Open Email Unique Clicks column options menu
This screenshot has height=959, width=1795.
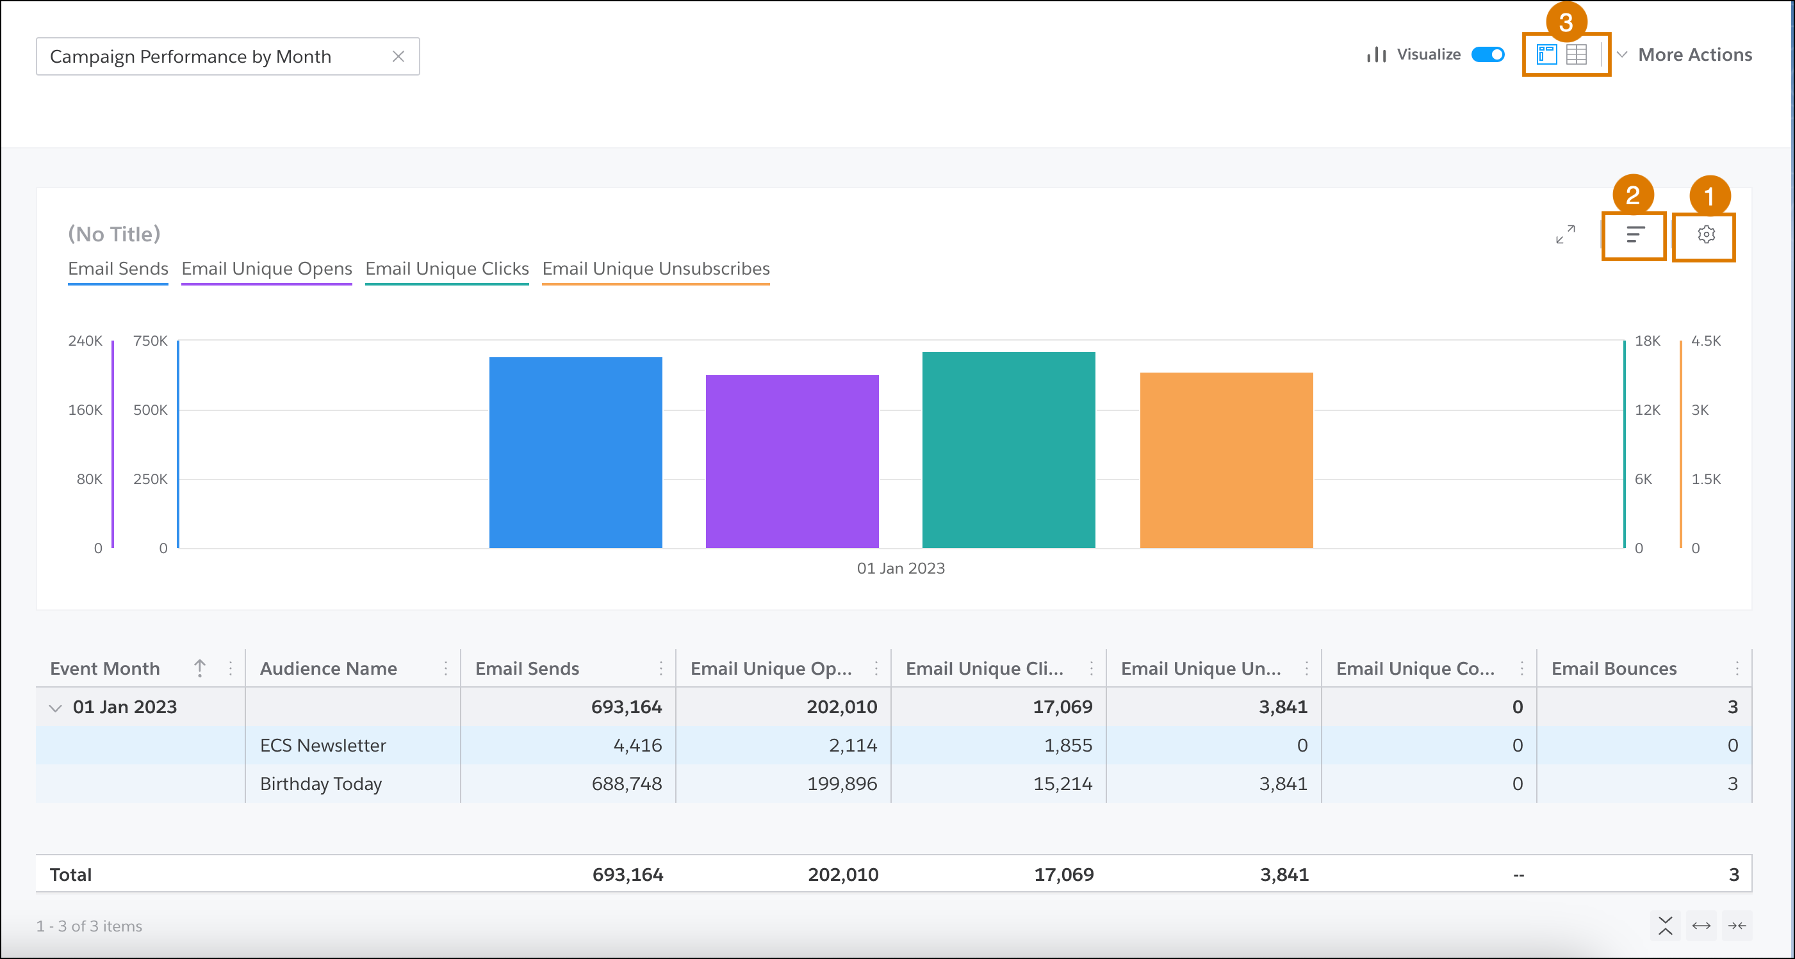(x=1090, y=668)
